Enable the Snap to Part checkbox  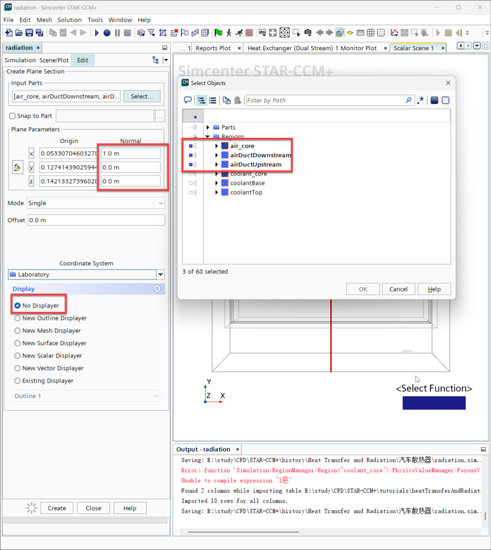(x=13, y=116)
